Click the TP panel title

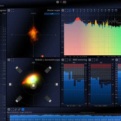pos(113,60)
